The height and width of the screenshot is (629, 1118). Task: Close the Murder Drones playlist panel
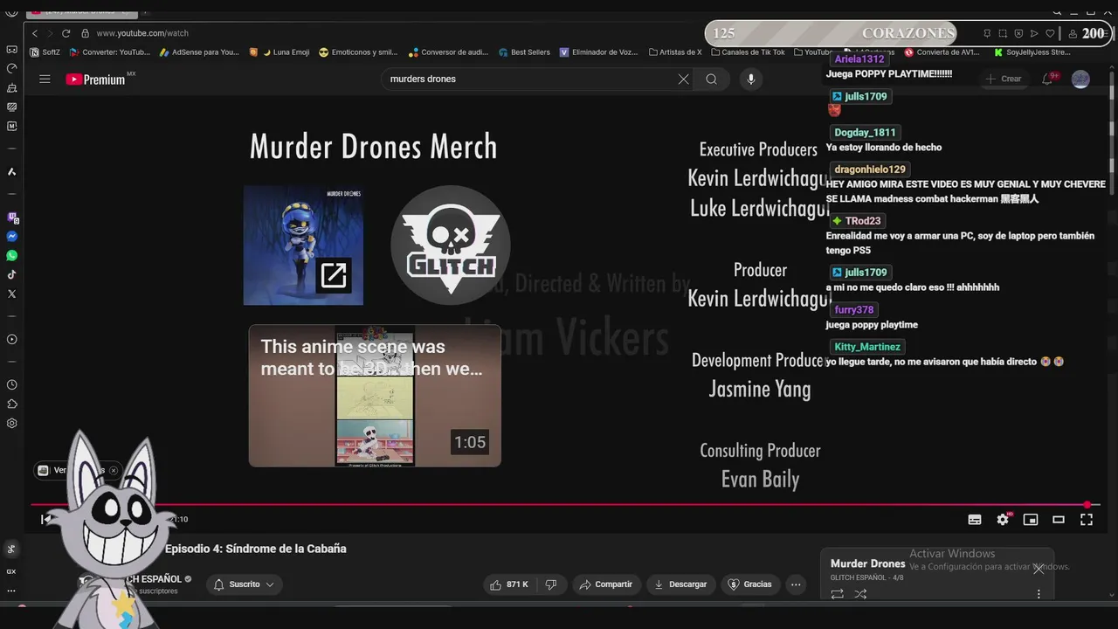pyautogui.click(x=1039, y=569)
